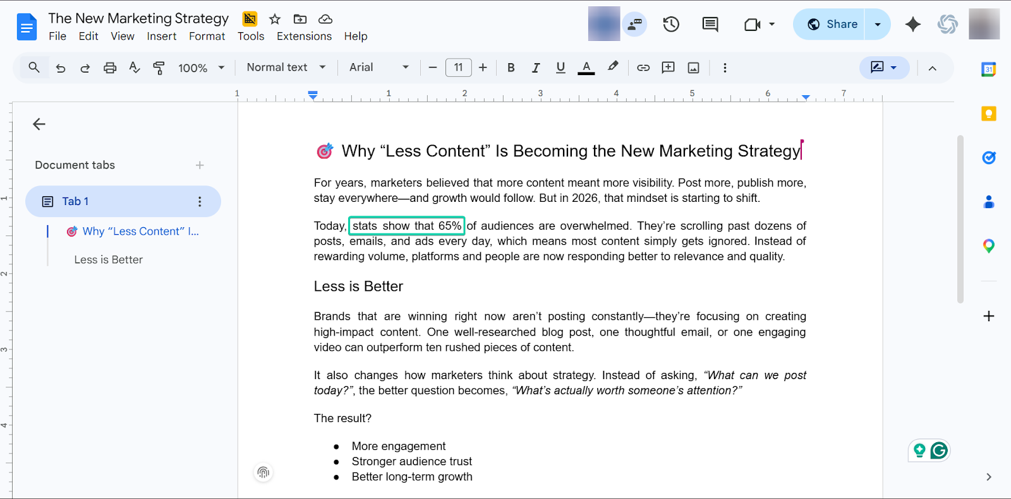
Task: Open version history clock icon
Action: 671,25
